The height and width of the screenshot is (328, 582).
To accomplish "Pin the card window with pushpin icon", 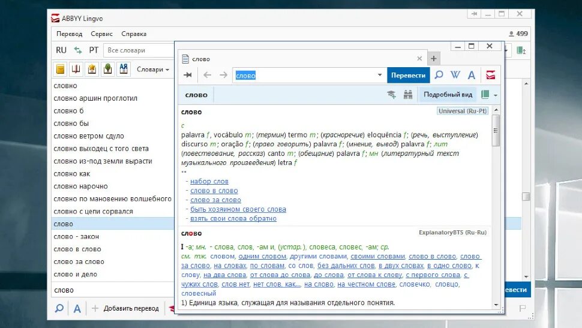I will [188, 75].
